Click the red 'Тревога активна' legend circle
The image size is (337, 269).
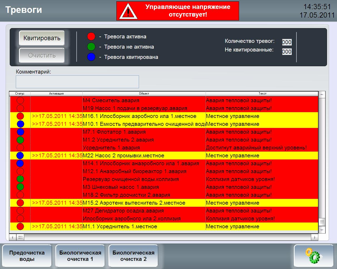click(x=91, y=37)
